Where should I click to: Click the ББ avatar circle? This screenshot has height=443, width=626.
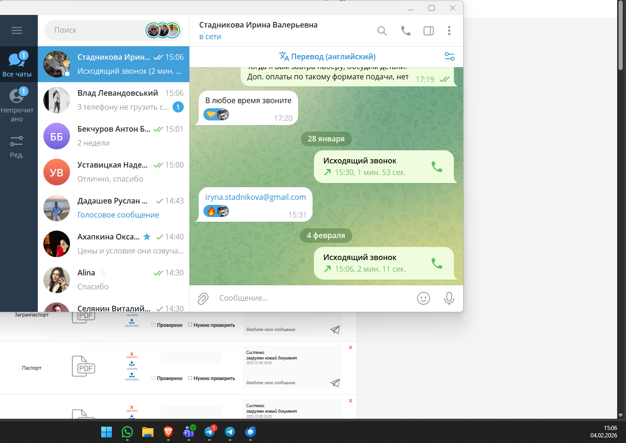coord(56,136)
